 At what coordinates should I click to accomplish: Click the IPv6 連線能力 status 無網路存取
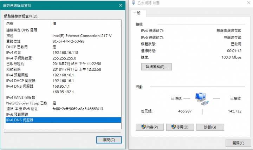click(x=233, y=37)
